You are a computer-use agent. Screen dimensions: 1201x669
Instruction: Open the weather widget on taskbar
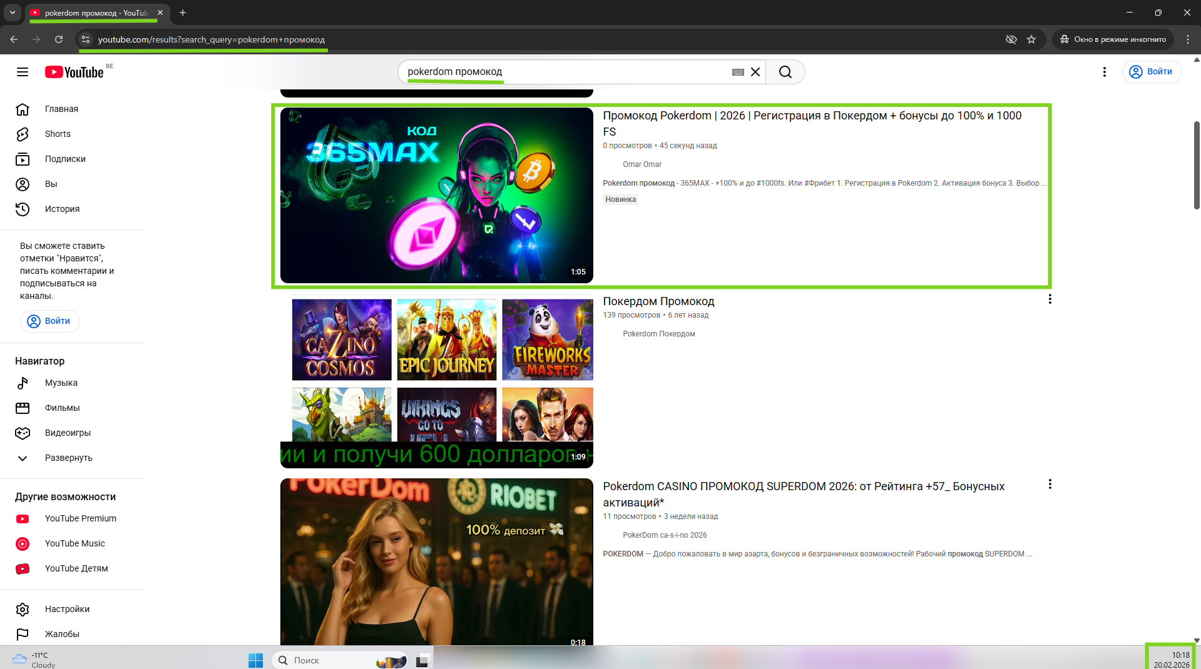[x=35, y=660]
